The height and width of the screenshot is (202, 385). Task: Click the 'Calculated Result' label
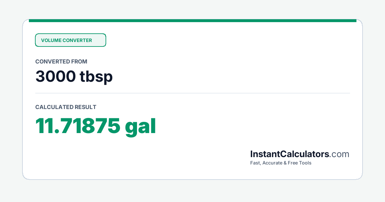click(66, 107)
